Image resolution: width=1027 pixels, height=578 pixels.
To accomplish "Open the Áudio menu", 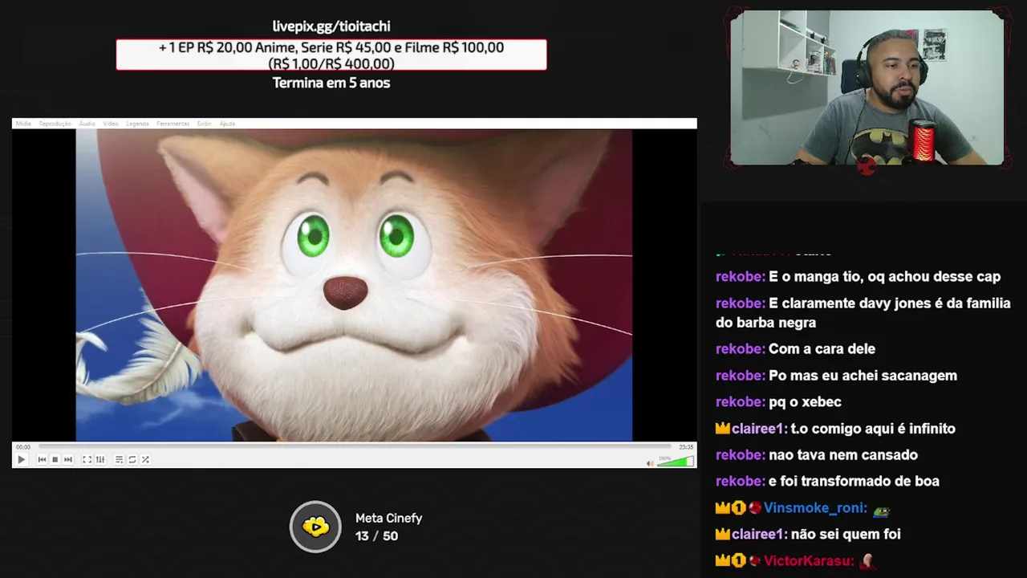I will [87, 124].
